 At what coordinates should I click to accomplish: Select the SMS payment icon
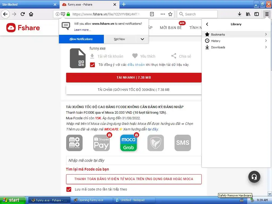(x=183, y=143)
